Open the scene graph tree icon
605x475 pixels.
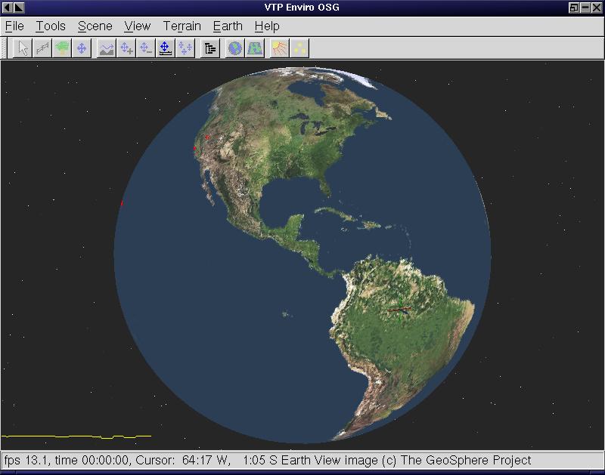210,48
